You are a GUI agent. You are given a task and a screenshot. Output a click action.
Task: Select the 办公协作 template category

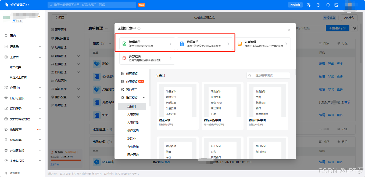pos(133,147)
